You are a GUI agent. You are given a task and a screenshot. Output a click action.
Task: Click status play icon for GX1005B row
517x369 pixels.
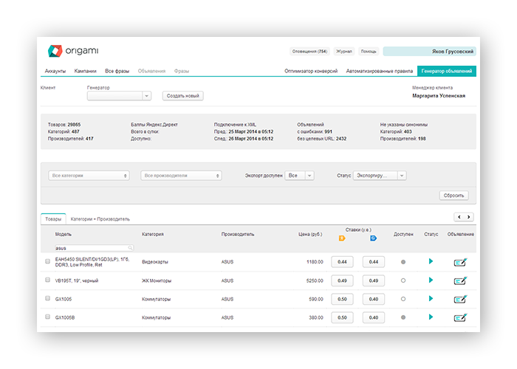[431, 317]
